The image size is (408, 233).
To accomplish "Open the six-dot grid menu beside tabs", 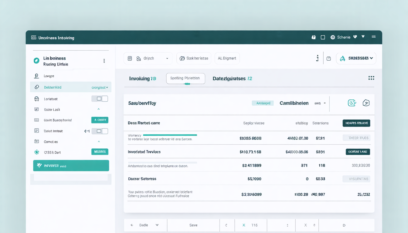I will tap(371, 78).
